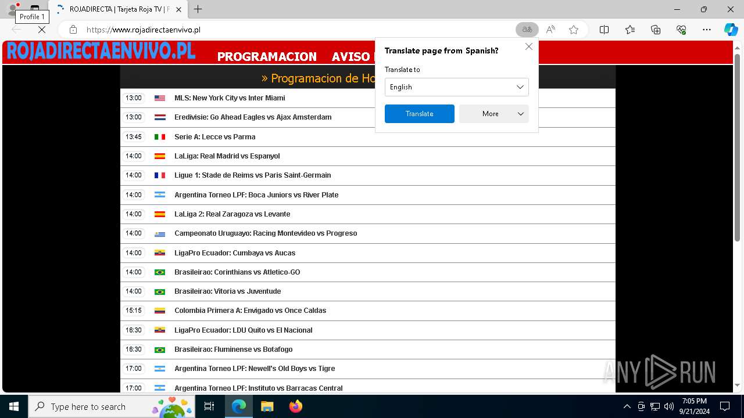Image resolution: width=744 pixels, height=418 pixels.
Task: Open LaLiga 2: Real Zaragoza vs Levante
Action: click(x=232, y=214)
